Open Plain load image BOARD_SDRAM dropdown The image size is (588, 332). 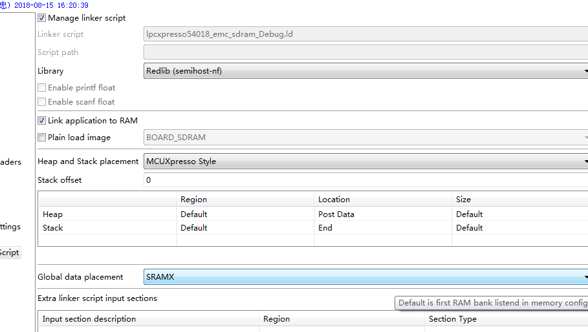click(x=365, y=138)
